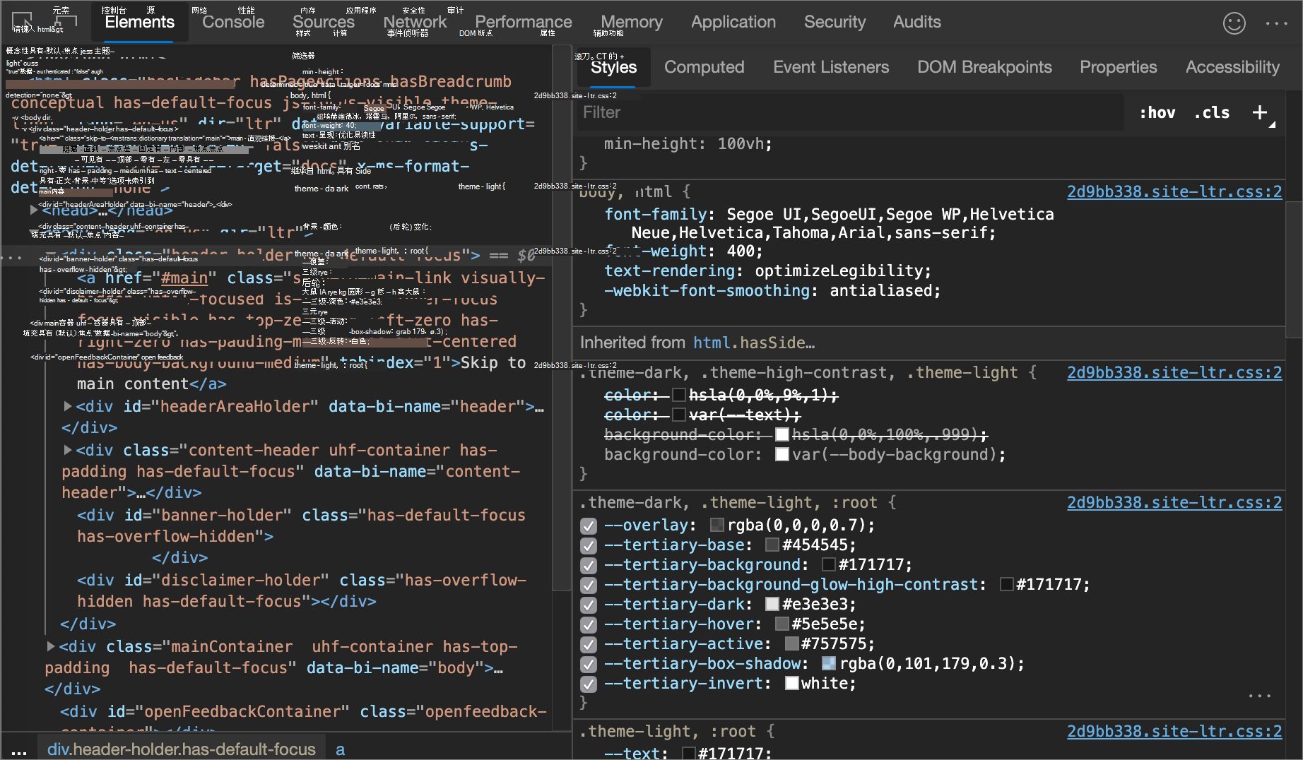
Task: Show hidden breadcrumb ancestors via leading dots
Action: click(x=19, y=751)
